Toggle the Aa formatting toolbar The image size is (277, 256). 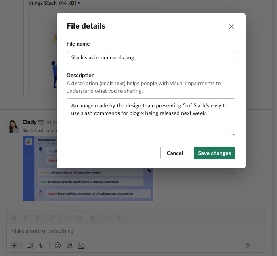pyautogui.click(x=81, y=245)
